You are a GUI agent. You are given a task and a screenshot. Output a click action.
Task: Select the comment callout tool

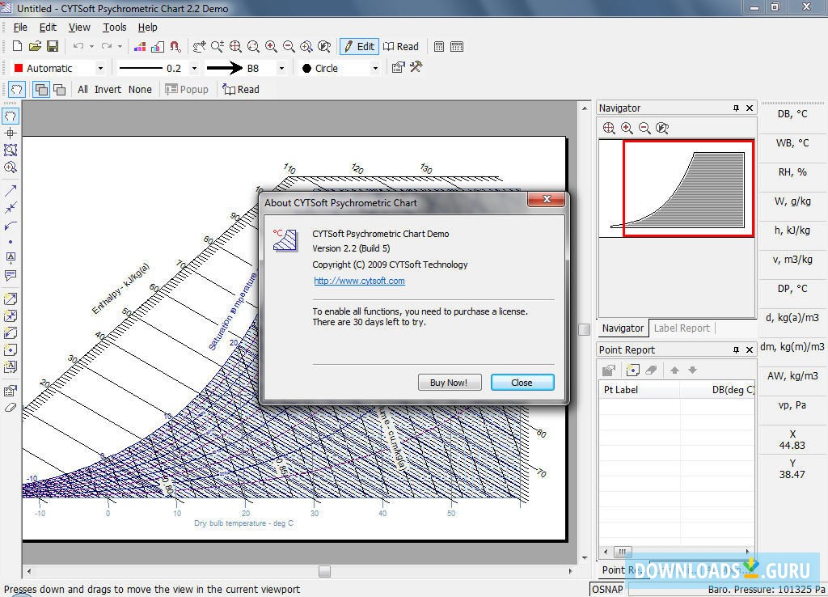pyautogui.click(x=11, y=276)
